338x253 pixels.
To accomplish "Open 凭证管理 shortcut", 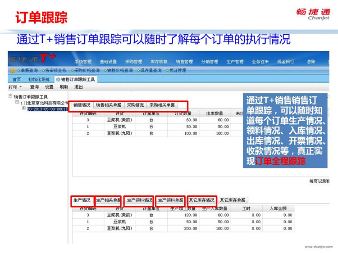I will 176,70.
